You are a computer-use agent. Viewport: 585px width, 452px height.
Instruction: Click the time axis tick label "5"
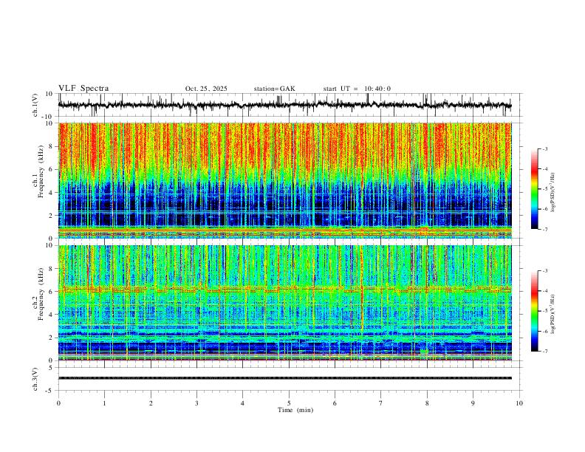[289, 403]
